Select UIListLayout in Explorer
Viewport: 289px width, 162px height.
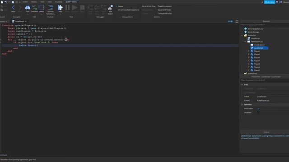pyautogui.click(x=259, y=45)
